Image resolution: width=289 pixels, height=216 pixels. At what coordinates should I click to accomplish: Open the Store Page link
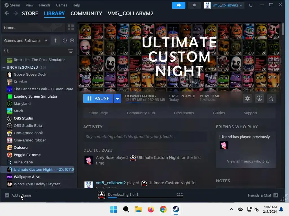[98, 113]
